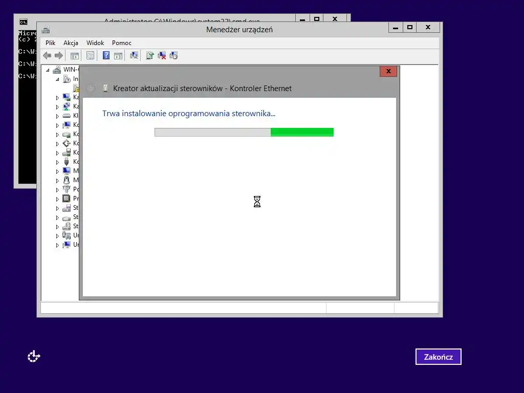
Task: Expand the keyboard (Kl) tree node
Action: [x=57, y=116]
